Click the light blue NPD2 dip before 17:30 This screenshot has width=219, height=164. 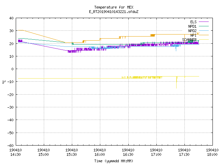point(176,49)
